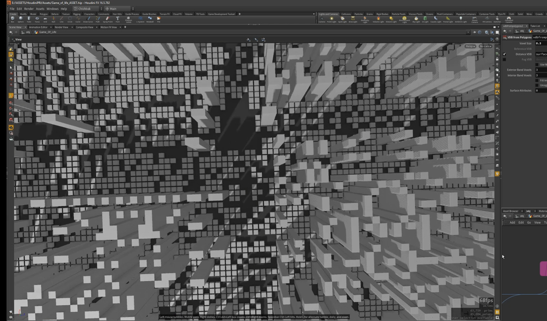This screenshot has width=547, height=321.
Task: Click the Sky Light shelf icon
Action: pyautogui.click(x=416, y=19)
